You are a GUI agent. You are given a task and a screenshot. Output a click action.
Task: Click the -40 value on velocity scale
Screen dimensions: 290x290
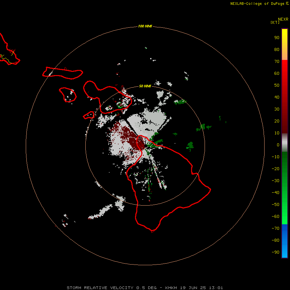(x=275, y=193)
